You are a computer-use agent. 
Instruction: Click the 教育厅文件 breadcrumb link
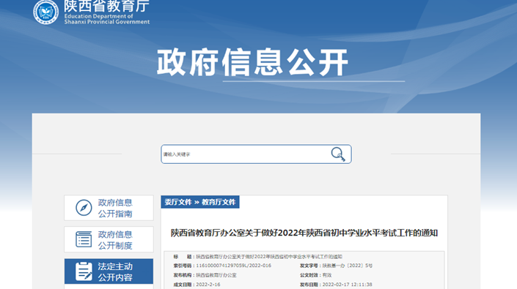point(219,202)
